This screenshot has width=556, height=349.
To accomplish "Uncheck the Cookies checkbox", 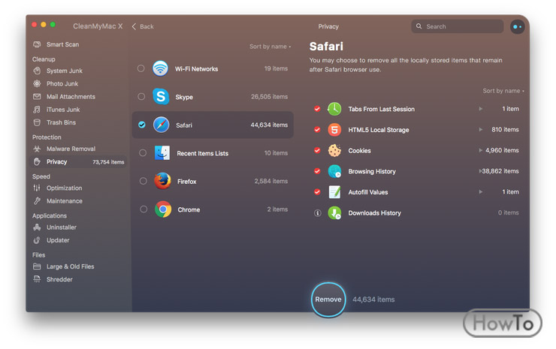I will click(x=317, y=150).
